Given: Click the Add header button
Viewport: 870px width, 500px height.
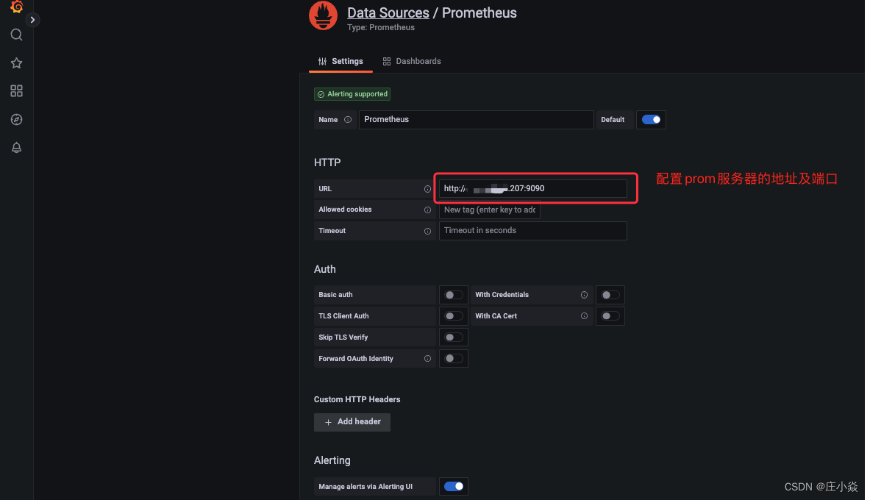Looking at the screenshot, I should [x=352, y=422].
